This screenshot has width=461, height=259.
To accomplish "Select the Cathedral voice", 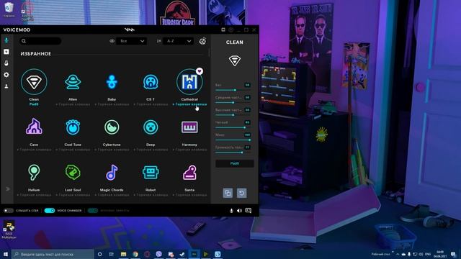I will point(189,82).
